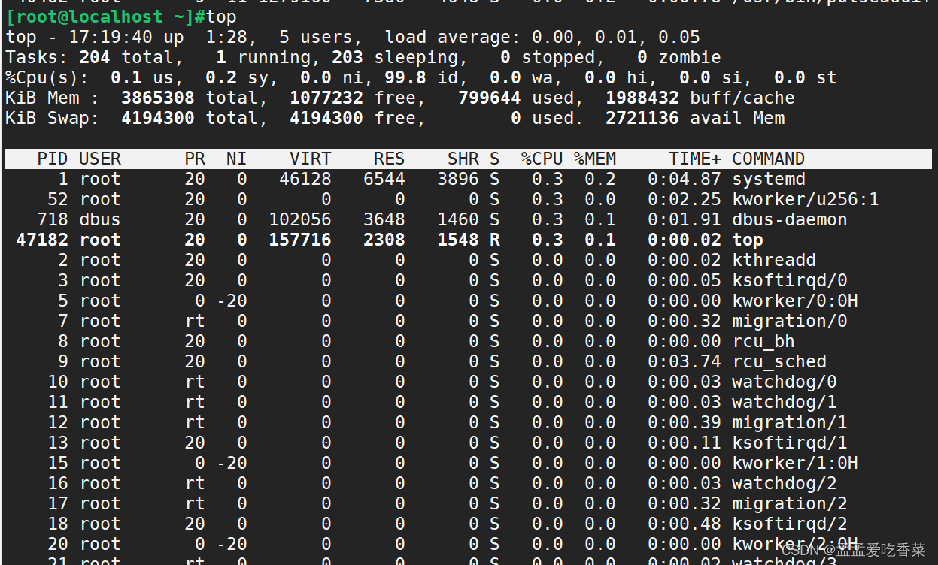The height and width of the screenshot is (565, 938).
Task: Click the '5 users' text in uptime line
Action: [316, 37]
